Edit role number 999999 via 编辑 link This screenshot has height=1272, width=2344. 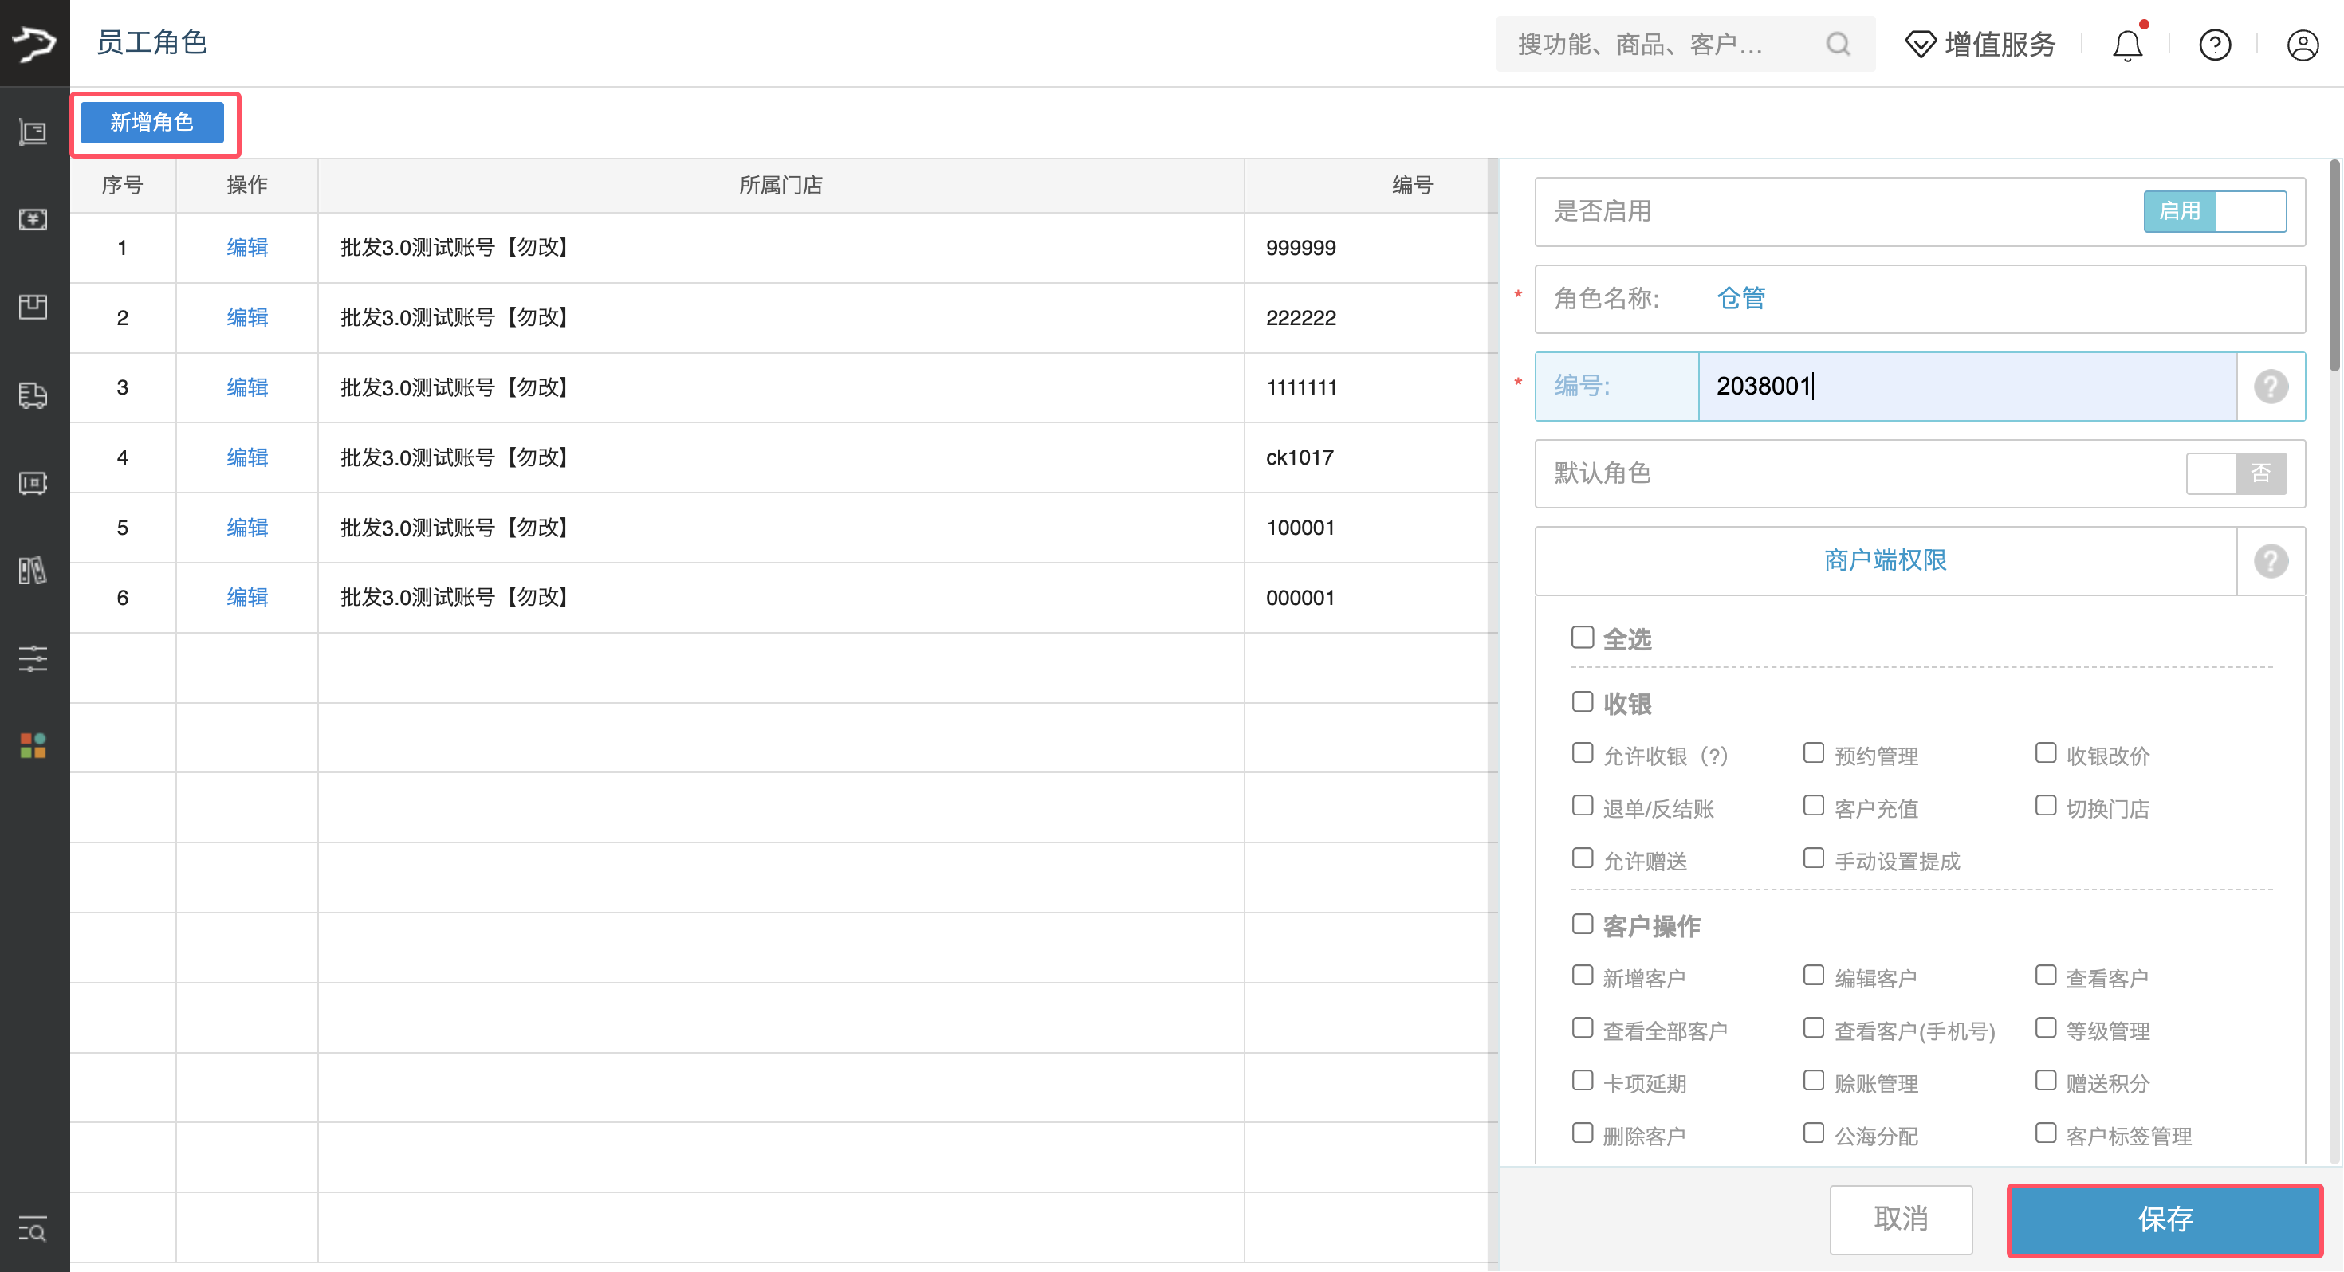[x=246, y=246]
